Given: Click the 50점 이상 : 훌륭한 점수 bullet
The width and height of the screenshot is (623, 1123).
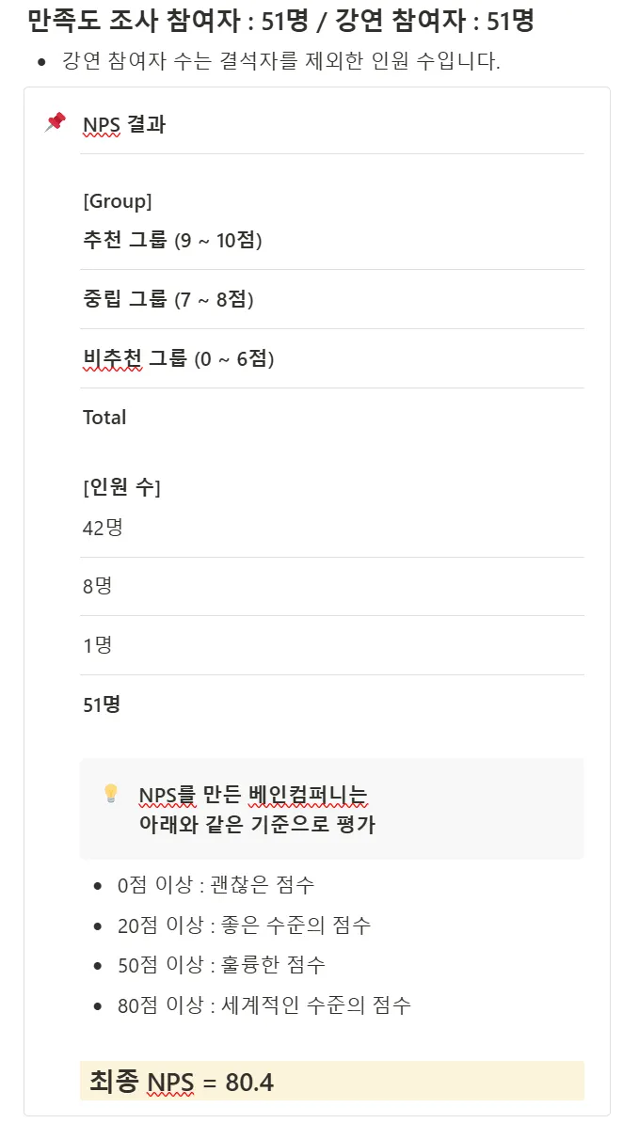Looking at the screenshot, I should click(x=221, y=965).
